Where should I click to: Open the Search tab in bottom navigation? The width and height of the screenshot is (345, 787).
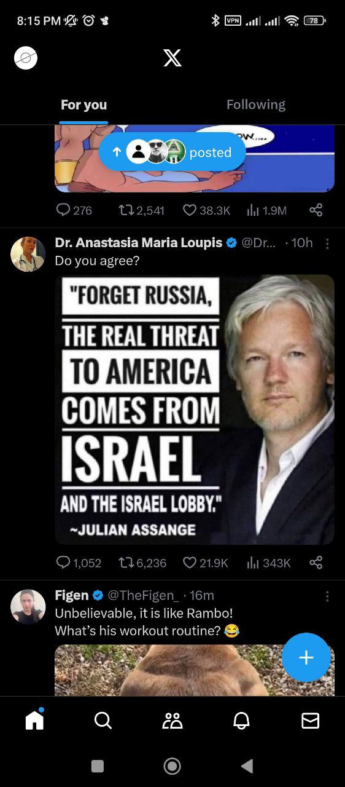pos(103,720)
